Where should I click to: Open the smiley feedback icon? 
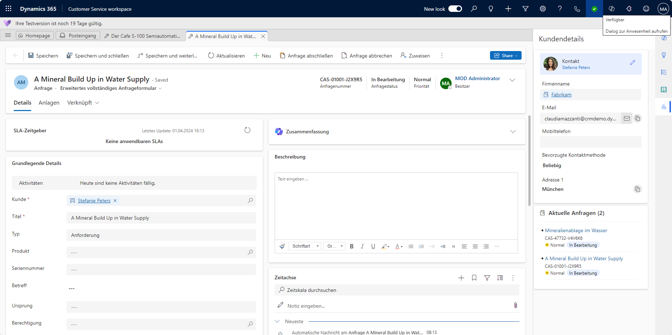pos(646,9)
